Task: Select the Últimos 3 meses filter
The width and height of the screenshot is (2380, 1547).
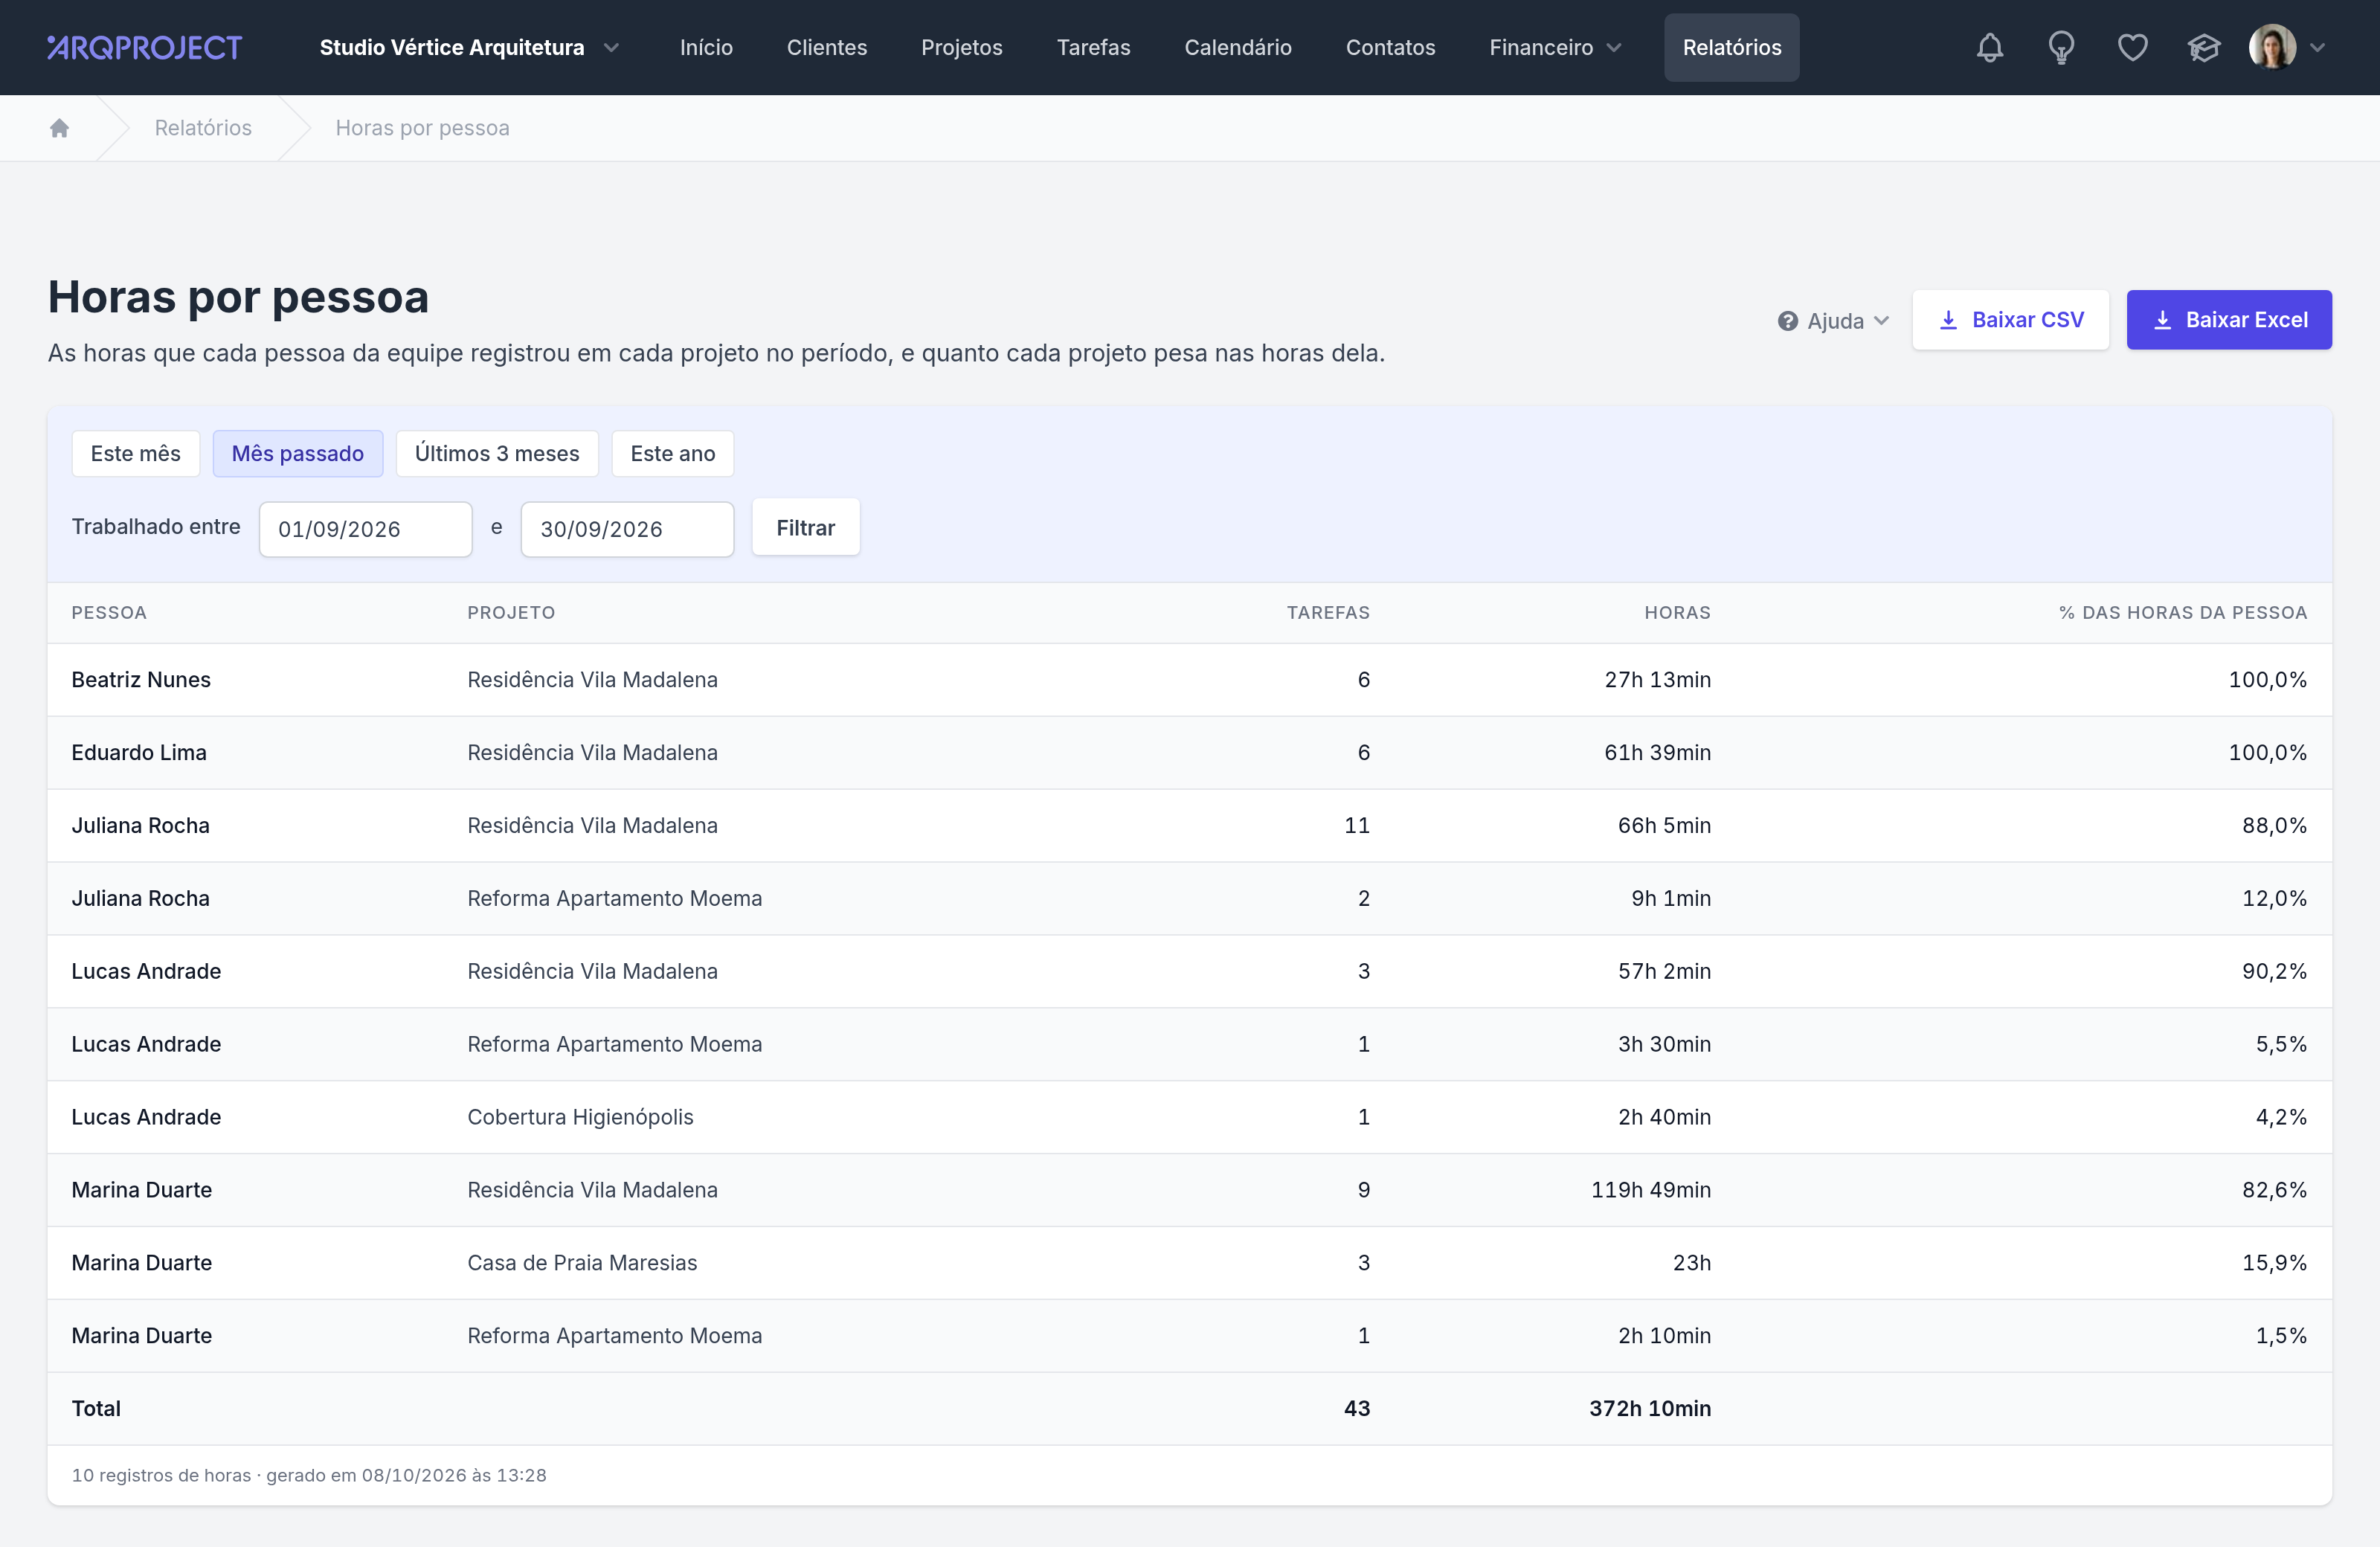Action: (x=497, y=453)
